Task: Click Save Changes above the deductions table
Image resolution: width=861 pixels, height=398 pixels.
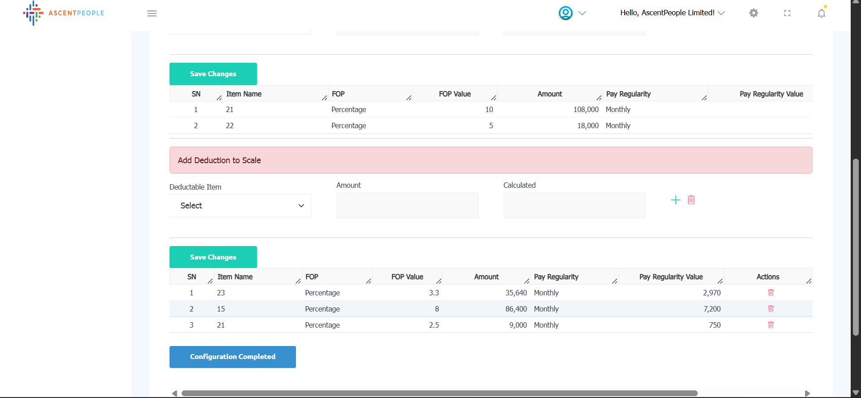Action: click(x=213, y=257)
